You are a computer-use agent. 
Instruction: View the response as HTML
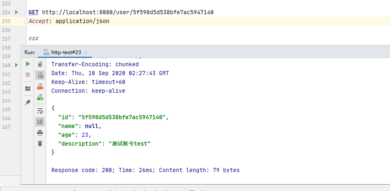coord(40,97)
